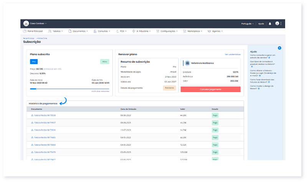Click the Multibanco MB icon

pyautogui.click(x=187, y=63)
